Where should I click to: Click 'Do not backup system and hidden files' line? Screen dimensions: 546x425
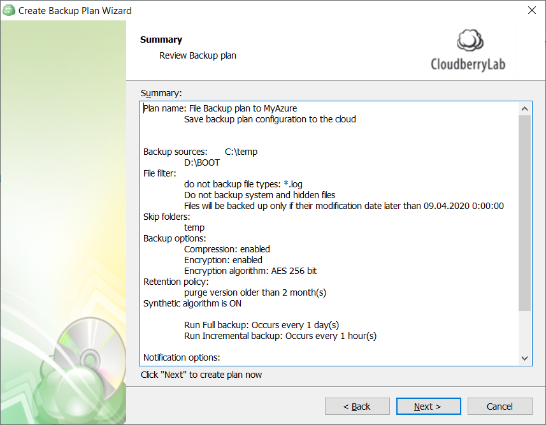[x=259, y=195]
